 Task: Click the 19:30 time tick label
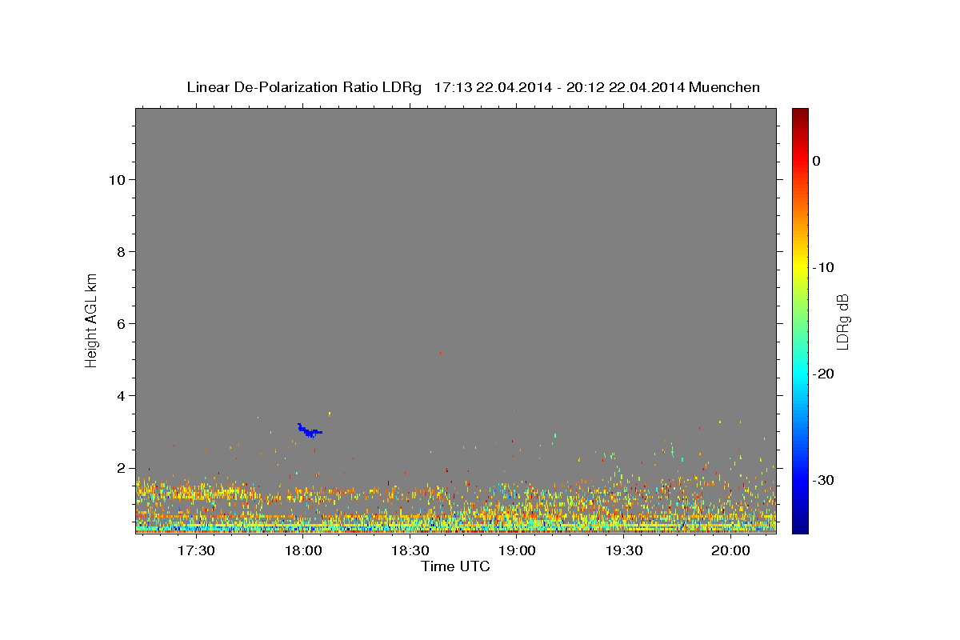coord(624,550)
